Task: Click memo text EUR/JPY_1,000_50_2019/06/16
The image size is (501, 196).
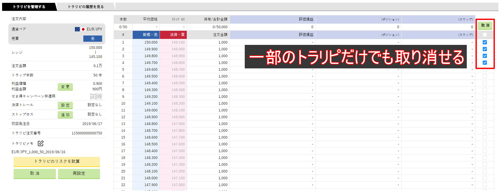Action: click(38, 152)
